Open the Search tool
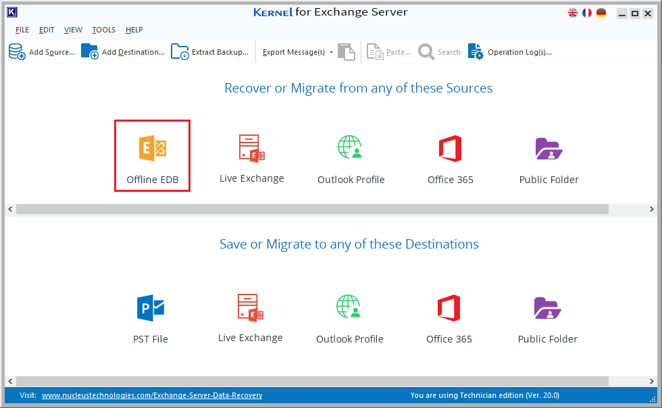 click(x=439, y=52)
